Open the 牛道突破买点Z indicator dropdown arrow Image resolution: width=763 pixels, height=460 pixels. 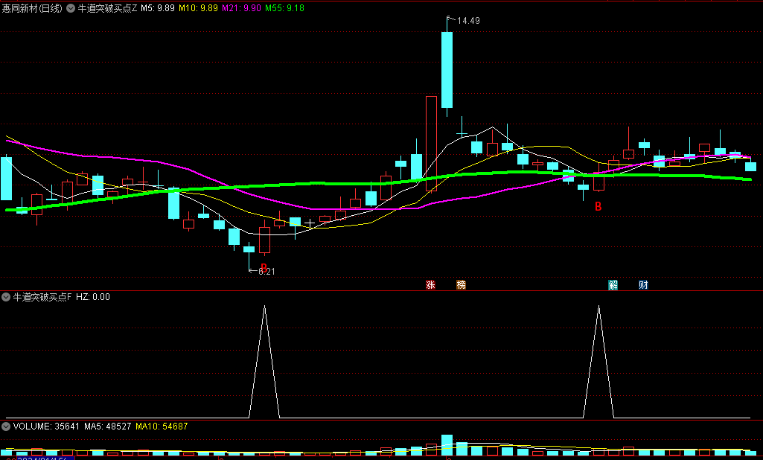[71, 8]
